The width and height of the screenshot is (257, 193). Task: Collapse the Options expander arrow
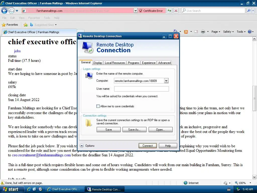click(82, 146)
